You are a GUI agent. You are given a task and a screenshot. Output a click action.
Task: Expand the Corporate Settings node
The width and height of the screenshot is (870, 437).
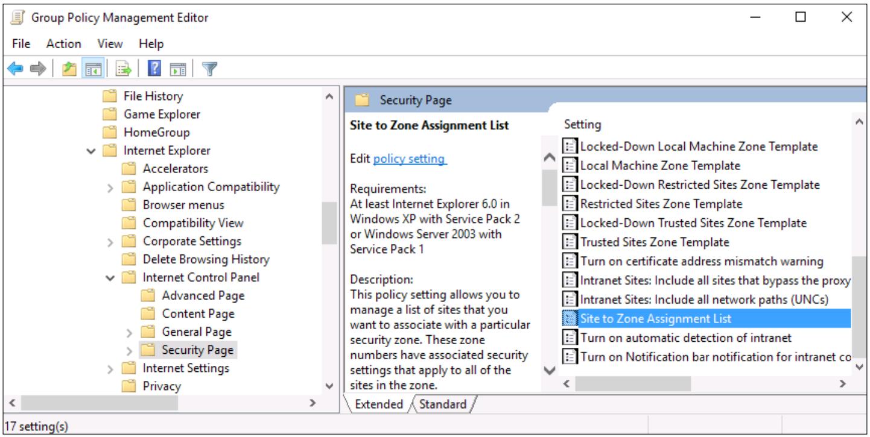110,242
